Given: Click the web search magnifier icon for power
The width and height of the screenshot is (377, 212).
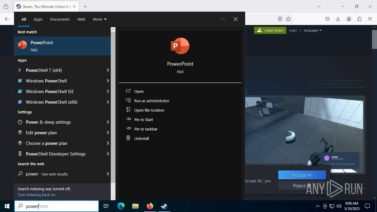Looking at the screenshot, I should 20,174.
